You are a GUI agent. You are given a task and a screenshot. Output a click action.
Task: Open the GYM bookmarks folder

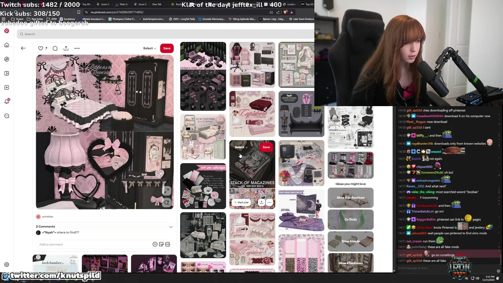[x=52, y=19]
